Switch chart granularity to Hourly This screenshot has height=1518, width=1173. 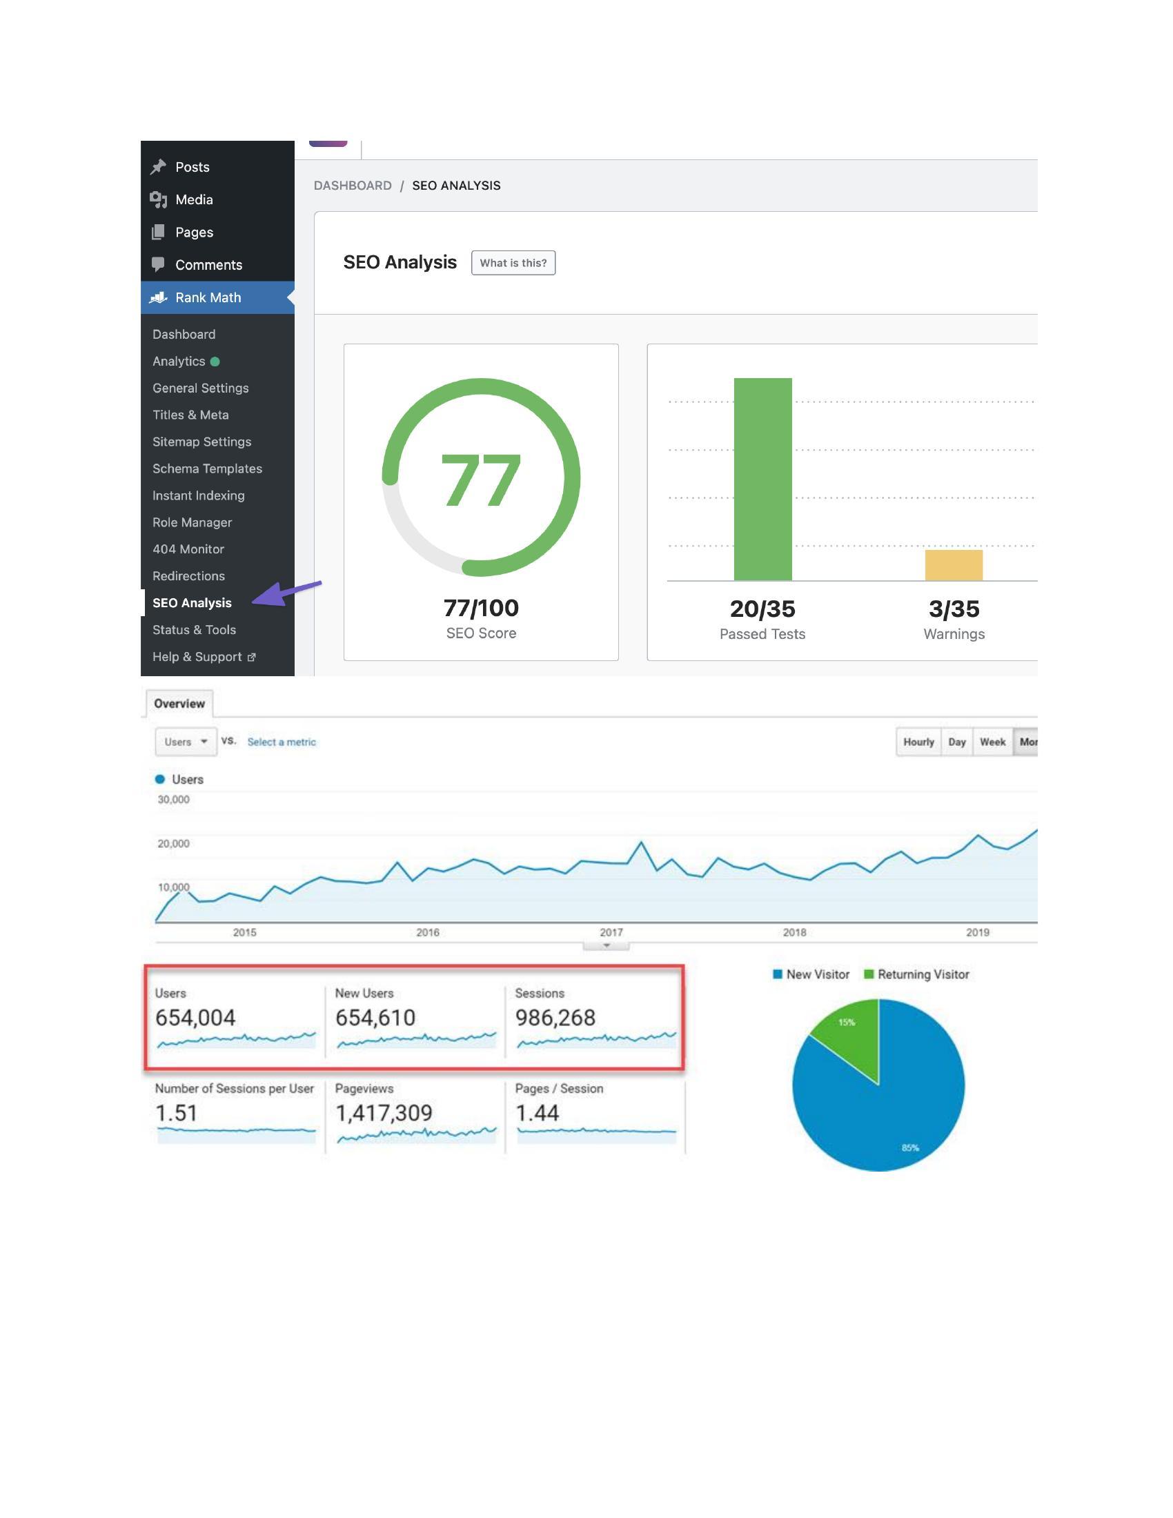pos(918,742)
